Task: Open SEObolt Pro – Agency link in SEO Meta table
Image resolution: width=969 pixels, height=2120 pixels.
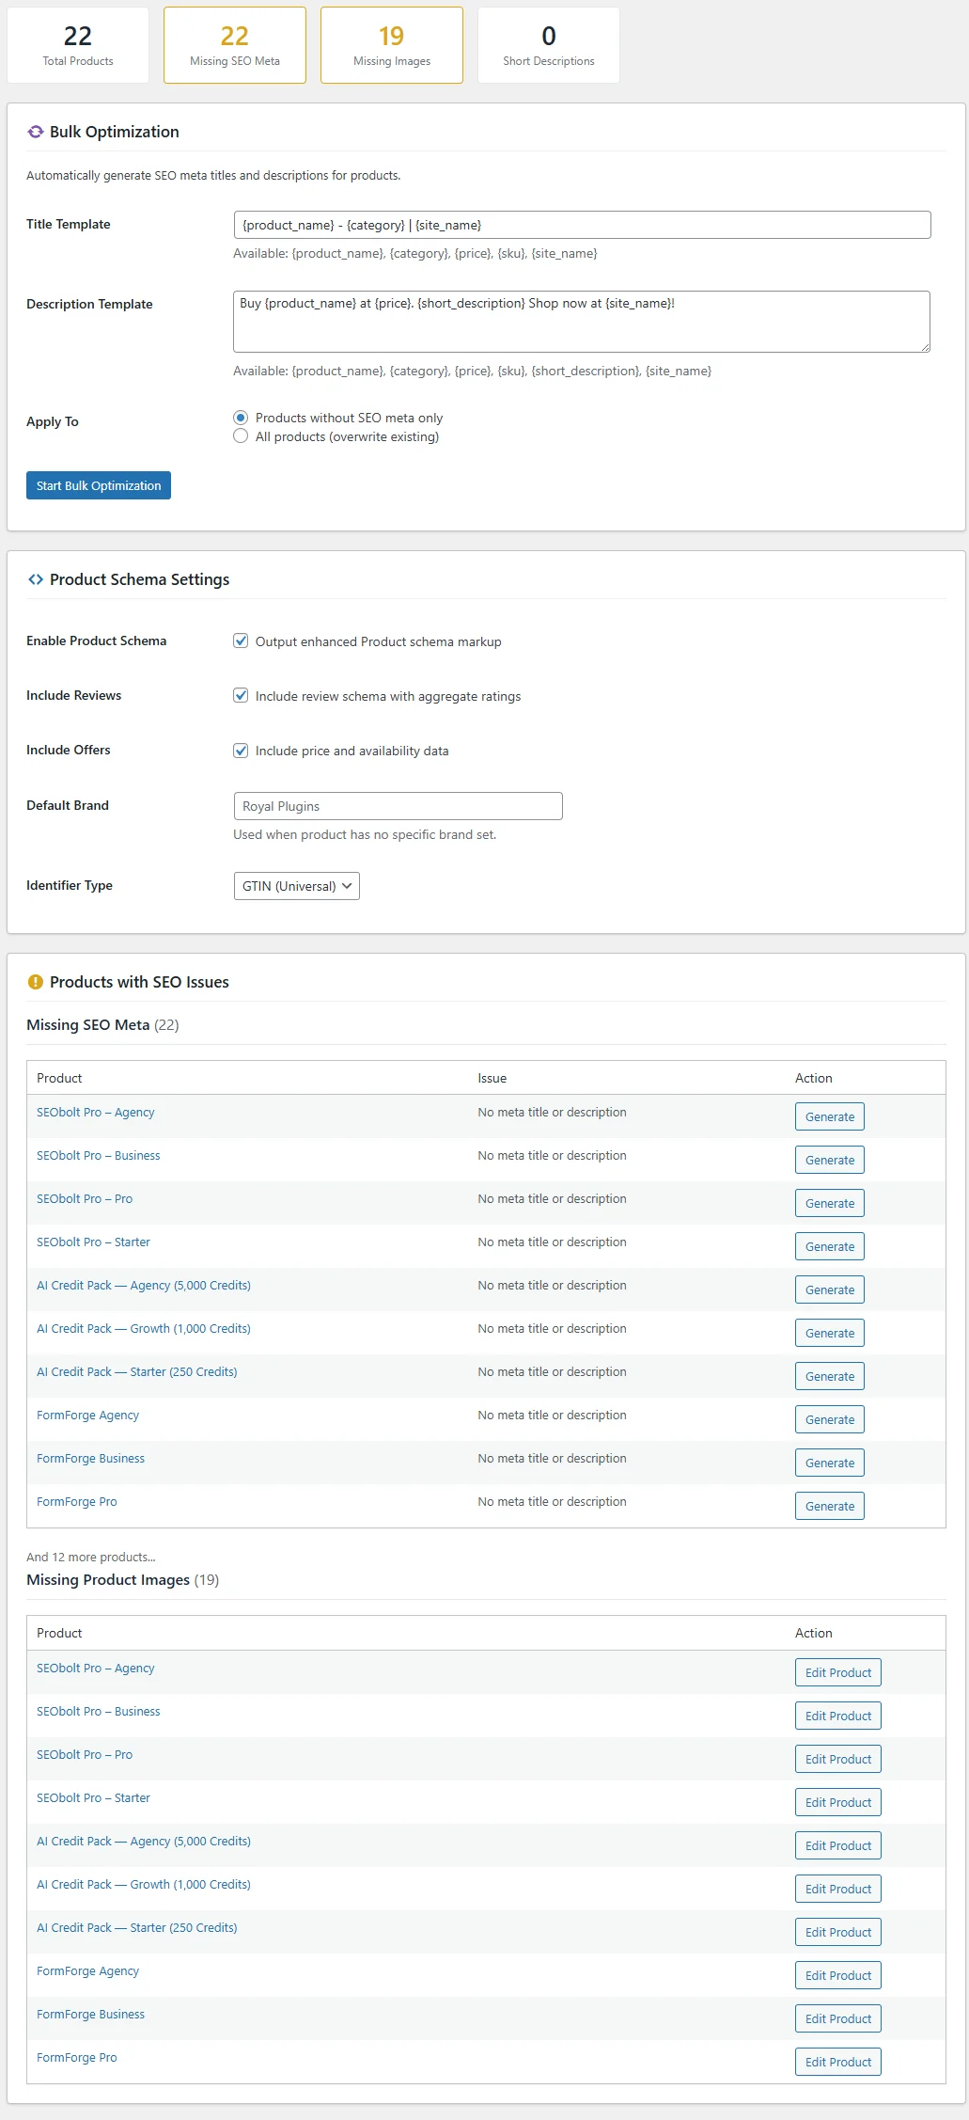Action: point(96,1112)
